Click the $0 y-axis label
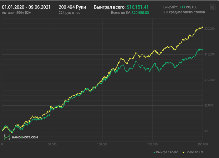The height and width of the screenshot is (158, 219). tap(206, 131)
